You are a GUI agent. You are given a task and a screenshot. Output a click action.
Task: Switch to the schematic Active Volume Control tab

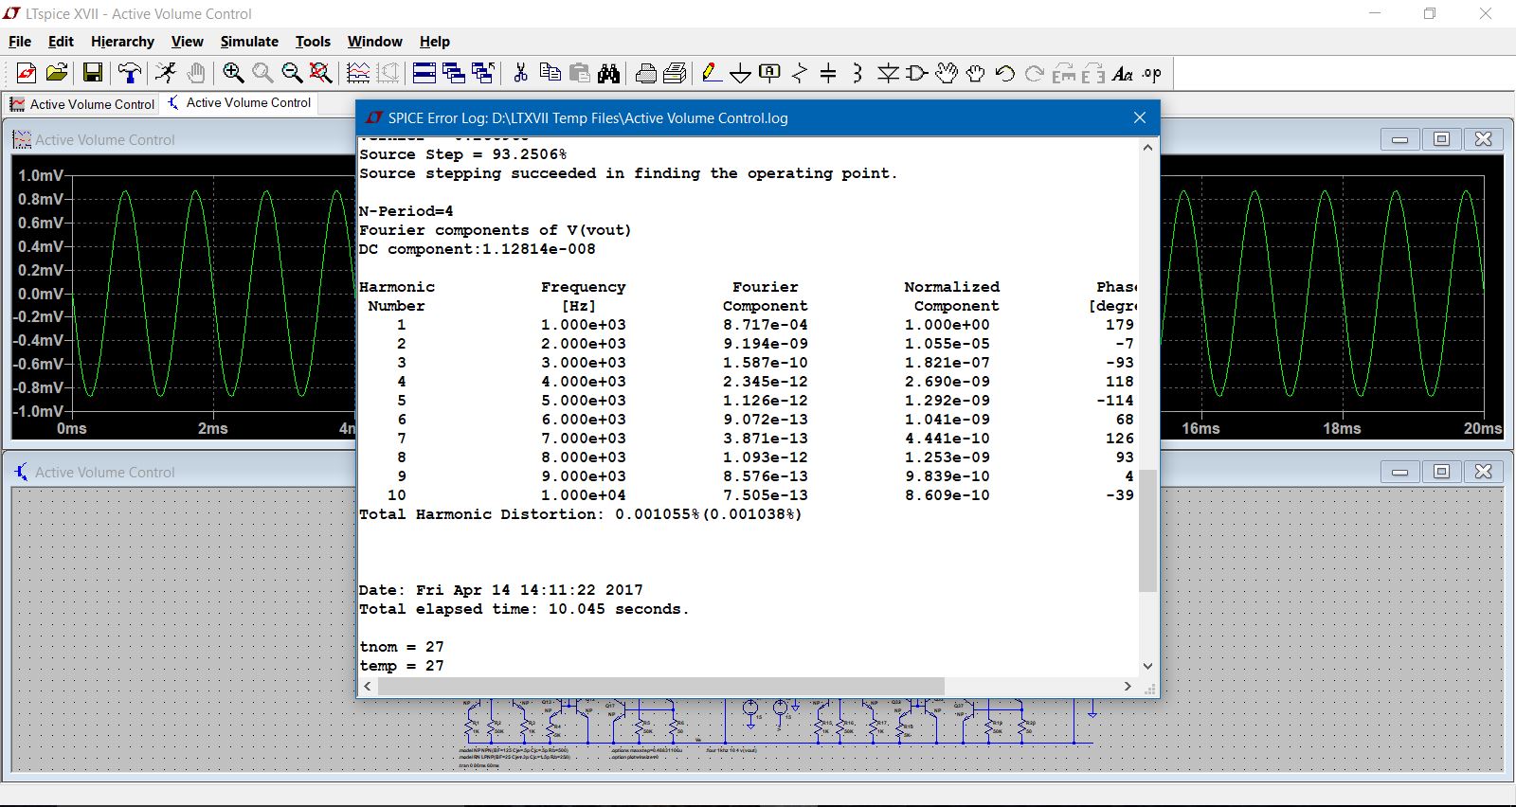pyautogui.click(x=240, y=102)
